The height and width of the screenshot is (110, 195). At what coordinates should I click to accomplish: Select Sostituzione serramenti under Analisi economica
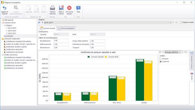coord(14,68)
